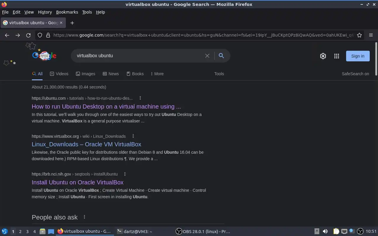Switch to workspace 2
Image resolution: width=378 pixels, height=236 pixels.
point(20,232)
